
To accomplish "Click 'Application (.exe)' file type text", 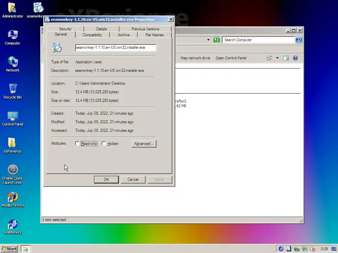I will pos(88,62).
